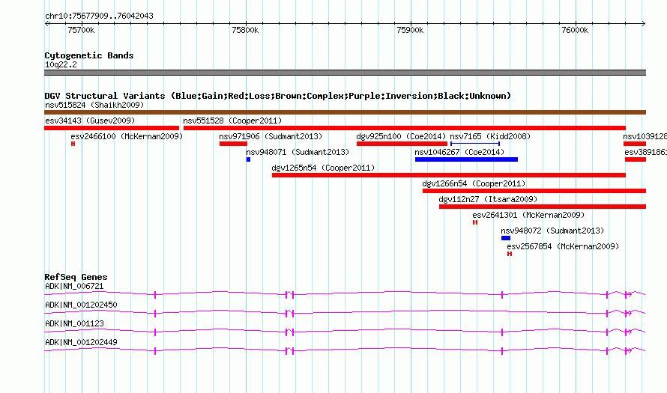Open nsv1046267 (Coe2014) label

point(459,152)
